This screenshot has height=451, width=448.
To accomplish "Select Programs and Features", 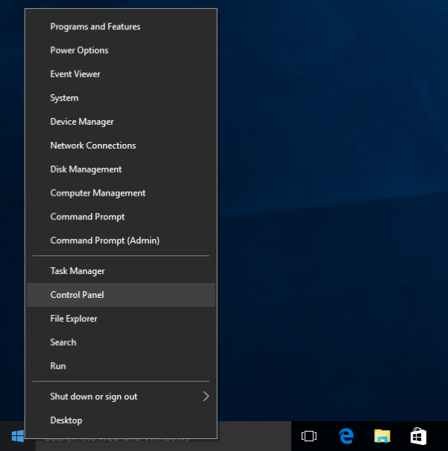I will (x=95, y=27).
